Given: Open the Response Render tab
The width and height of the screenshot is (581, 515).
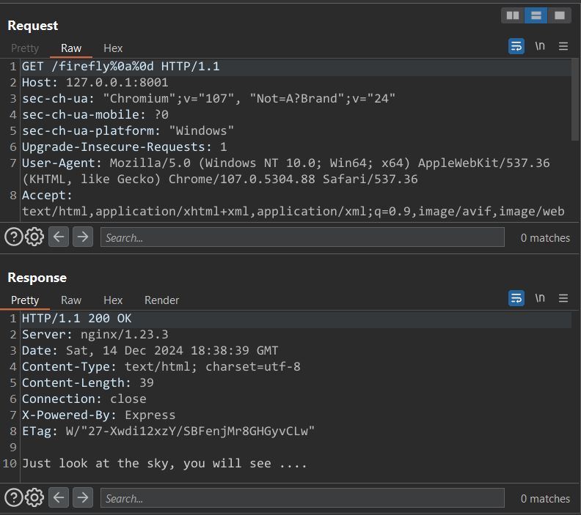Looking at the screenshot, I should point(161,300).
